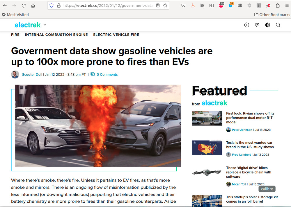Viewport: 291px width, 207px height.
Task: Read the solar + storage kit article
Action: 252,199
